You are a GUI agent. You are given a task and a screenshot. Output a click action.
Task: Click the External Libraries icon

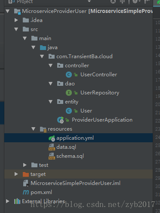click(17, 201)
